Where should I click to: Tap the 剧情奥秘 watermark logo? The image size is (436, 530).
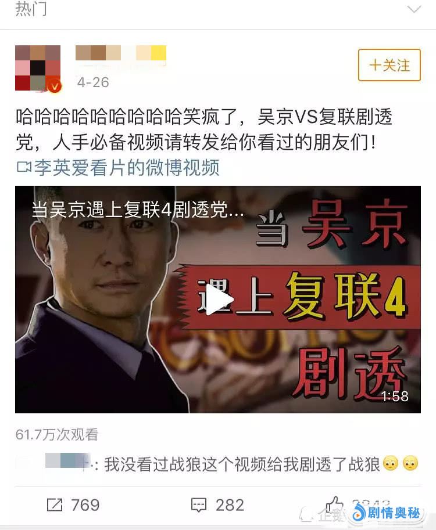[386, 513]
